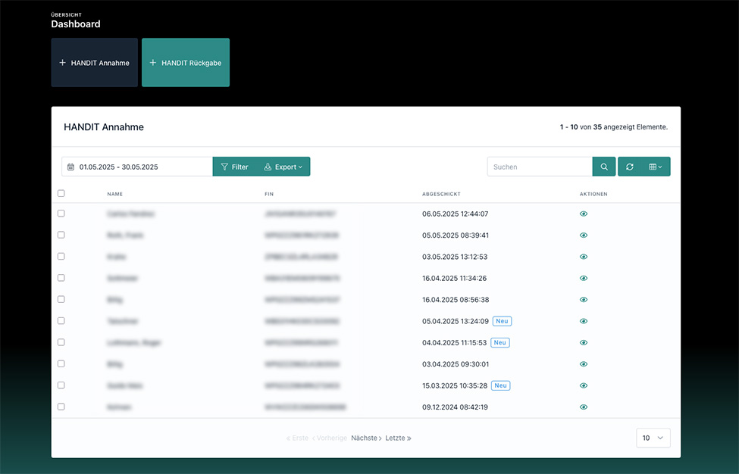Click the search magnifier icon
Viewport: 739px width, 474px height.
click(x=604, y=166)
